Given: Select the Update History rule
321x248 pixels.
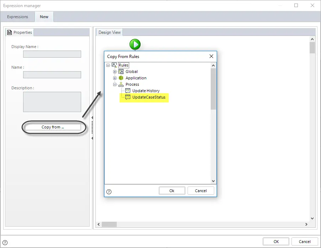Looking at the screenshot, I should pos(146,91).
